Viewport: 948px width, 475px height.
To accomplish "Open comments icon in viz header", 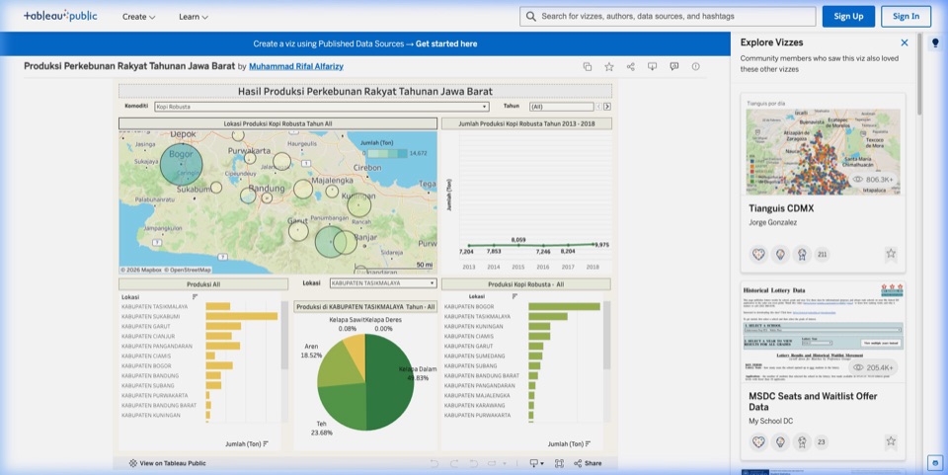I will [x=674, y=66].
